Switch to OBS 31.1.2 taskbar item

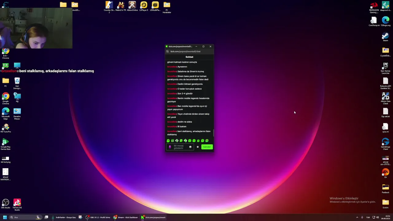click(x=98, y=217)
